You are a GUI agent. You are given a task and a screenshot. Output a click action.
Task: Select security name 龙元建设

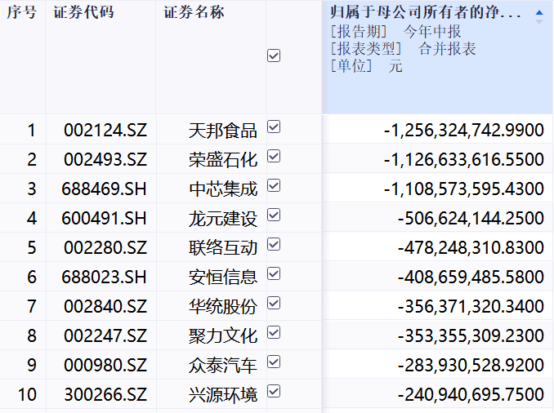pyautogui.click(x=223, y=219)
